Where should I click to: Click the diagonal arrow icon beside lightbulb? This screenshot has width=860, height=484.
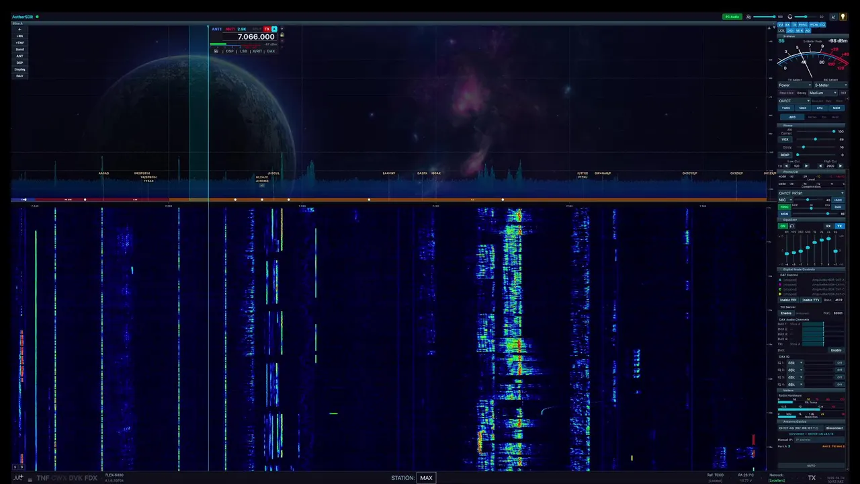(x=834, y=17)
